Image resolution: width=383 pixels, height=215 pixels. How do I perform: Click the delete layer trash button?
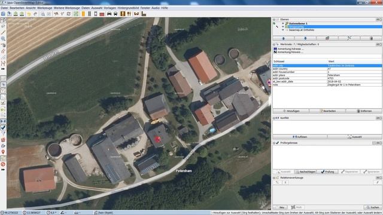click(371, 38)
